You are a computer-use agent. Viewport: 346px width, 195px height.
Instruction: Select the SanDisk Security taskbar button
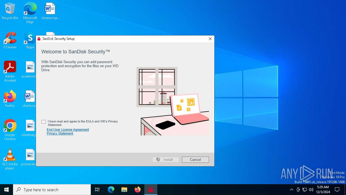point(151,190)
